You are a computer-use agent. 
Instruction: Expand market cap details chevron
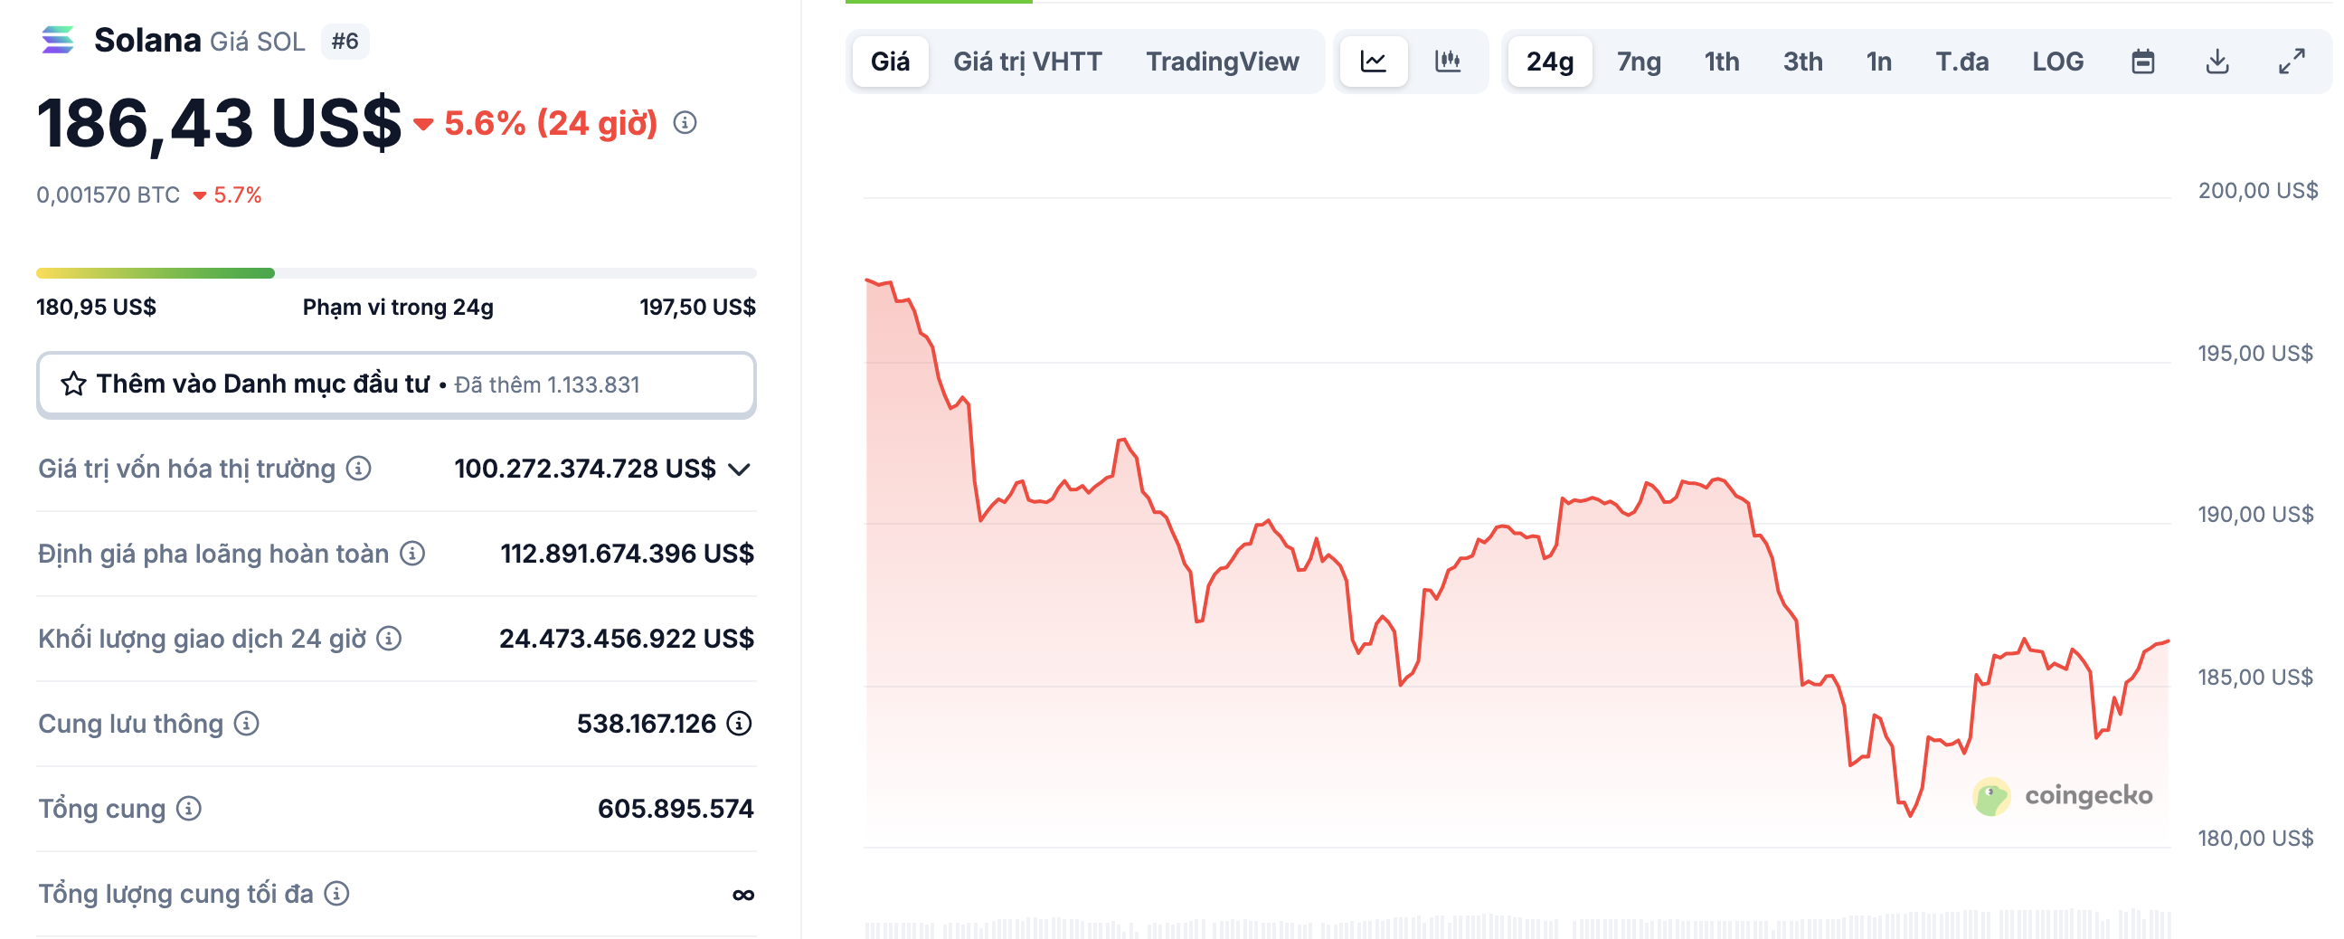pos(740,469)
